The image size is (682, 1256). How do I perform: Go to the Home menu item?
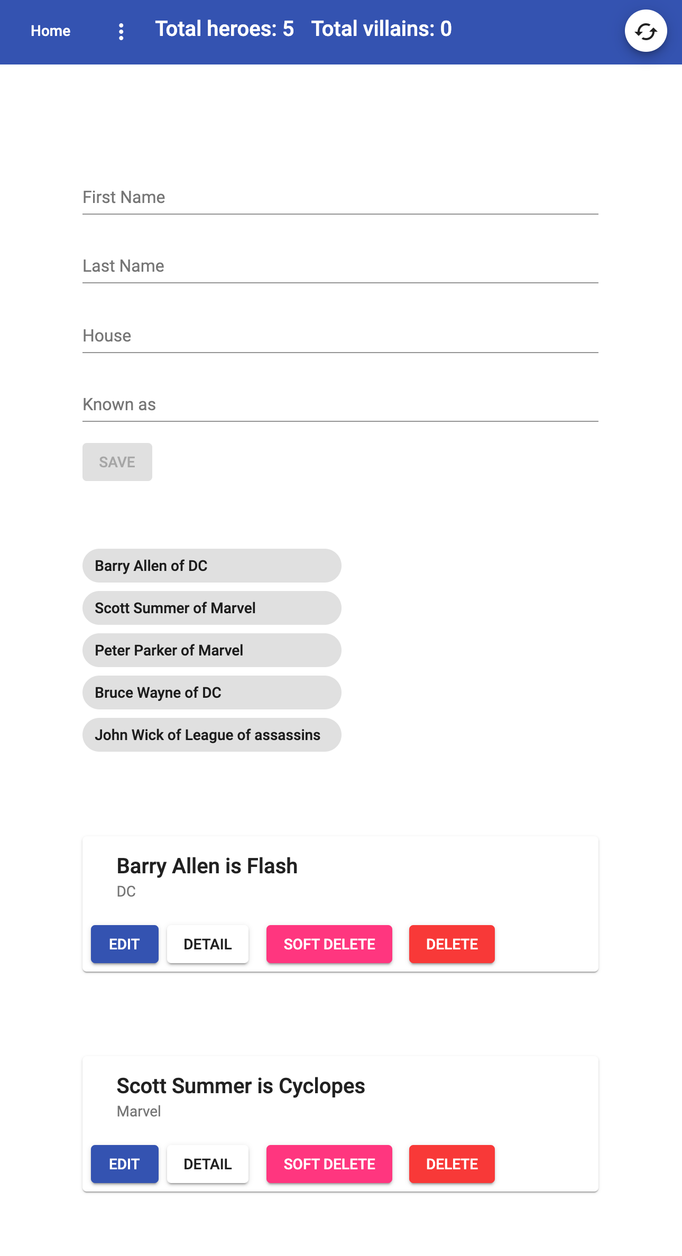(x=51, y=31)
